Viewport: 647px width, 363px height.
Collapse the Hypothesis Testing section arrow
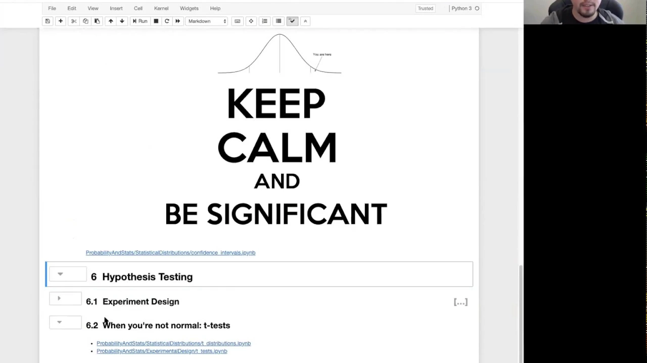pyautogui.click(x=60, y=274)
